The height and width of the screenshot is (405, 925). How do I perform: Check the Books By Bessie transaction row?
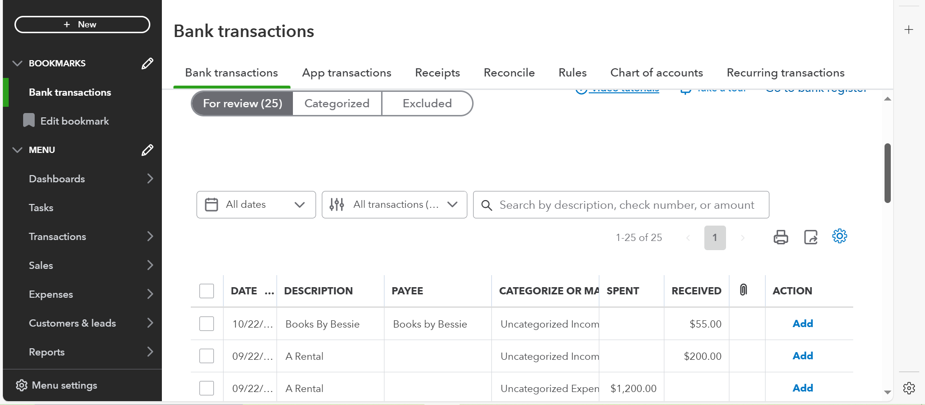point(207,324)
